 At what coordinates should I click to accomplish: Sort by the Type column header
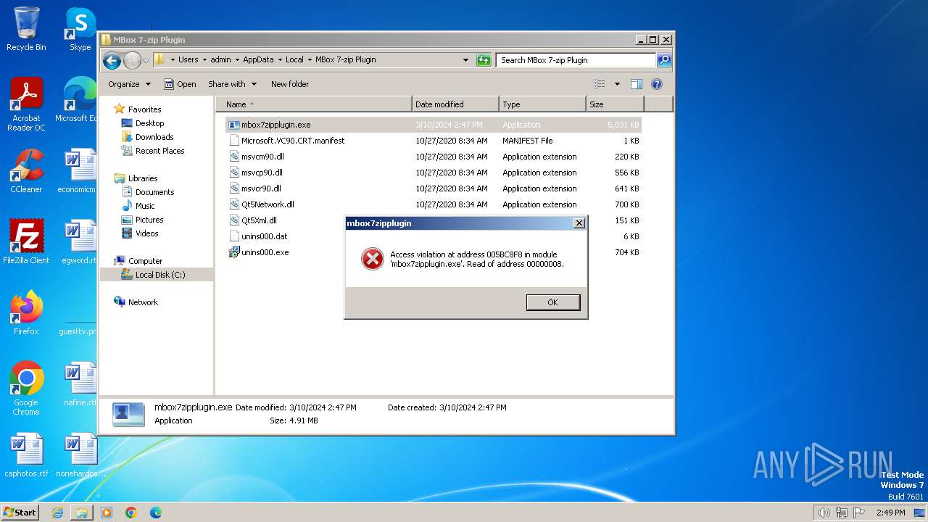[542, 104]
